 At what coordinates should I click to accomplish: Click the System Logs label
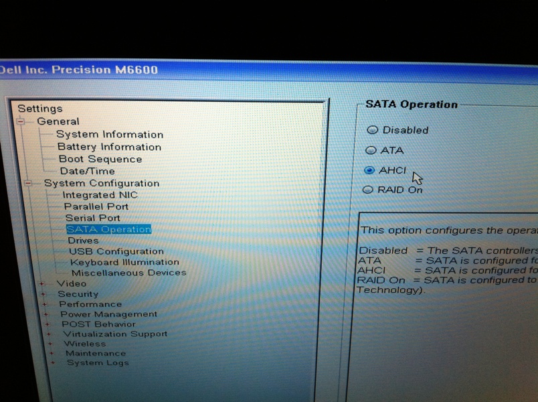click(x=98, y=362)
